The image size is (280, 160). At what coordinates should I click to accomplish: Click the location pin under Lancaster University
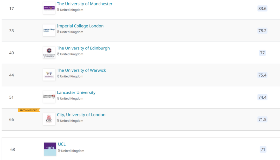pyautogui.click(x=58, y=98)
